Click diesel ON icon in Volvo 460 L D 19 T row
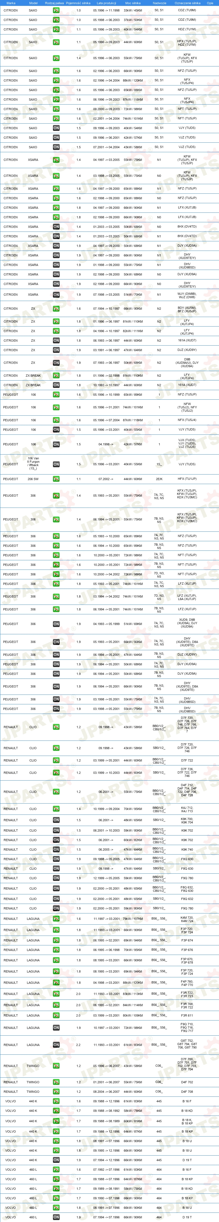Viewport: 219px width, 1222px height. tap(56, 1217)
